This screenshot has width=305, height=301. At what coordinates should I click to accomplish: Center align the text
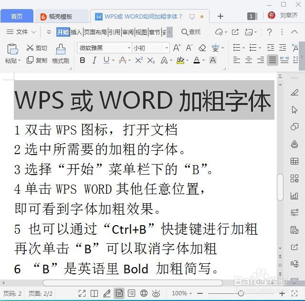pyautogui.click(x=248, y=60)
